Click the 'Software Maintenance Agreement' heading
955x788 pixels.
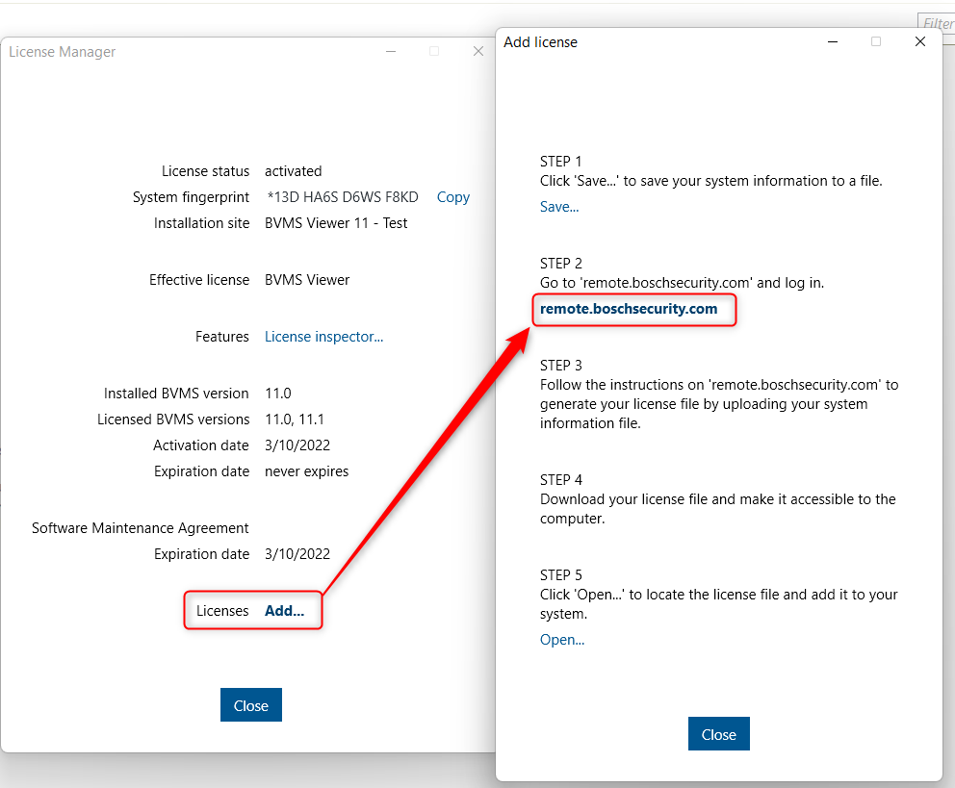tap(141, 528)
